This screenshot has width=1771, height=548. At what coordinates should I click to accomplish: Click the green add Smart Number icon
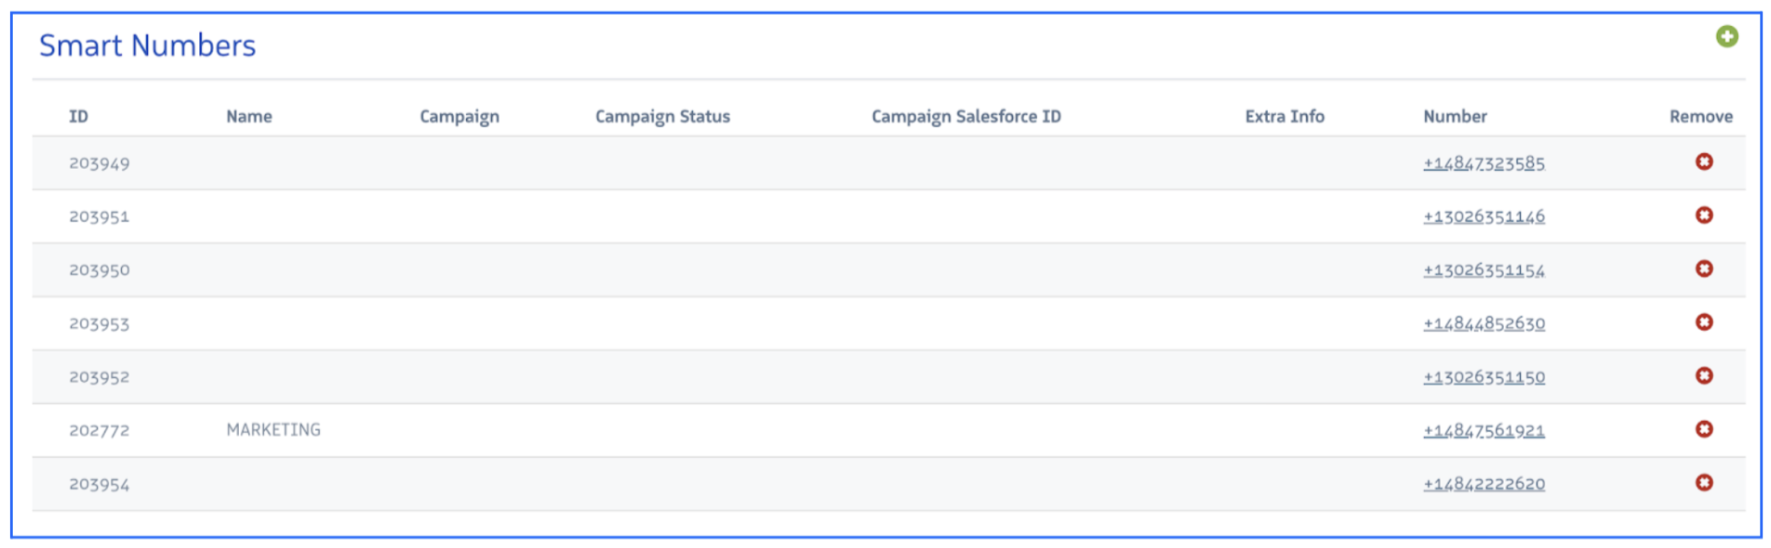[x=1726, y=36]
